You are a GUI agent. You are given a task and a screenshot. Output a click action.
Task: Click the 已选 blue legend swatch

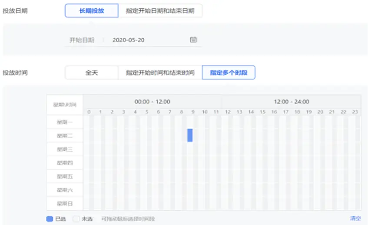click(50, 219)
